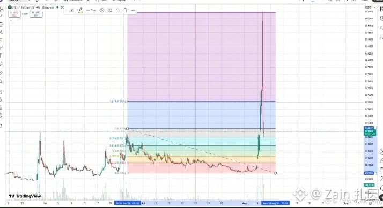Select the Measure ruler tool
The width and height of the screenshot is (383, 208).
pyautogui.click(x=1, y=73)
